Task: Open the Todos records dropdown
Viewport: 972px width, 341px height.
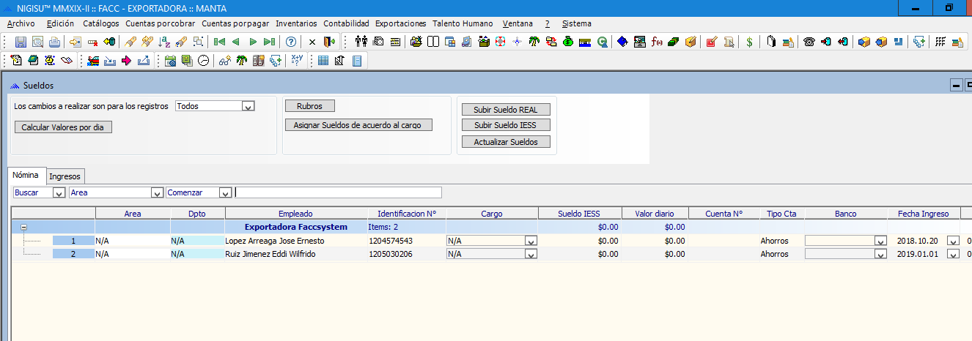Action: 248,107
